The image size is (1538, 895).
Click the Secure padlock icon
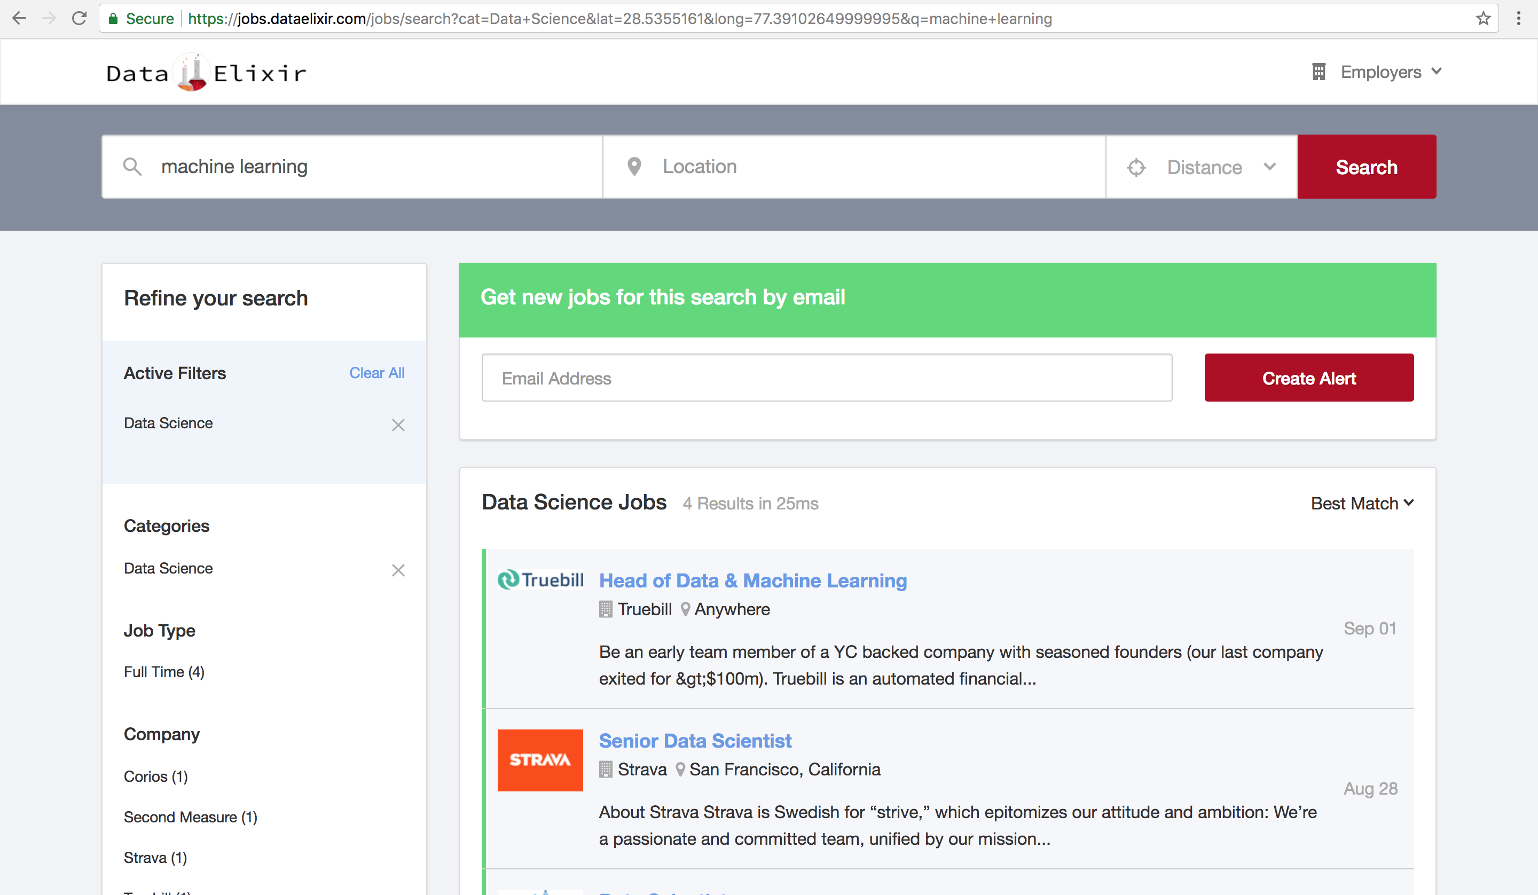[113, 18]
